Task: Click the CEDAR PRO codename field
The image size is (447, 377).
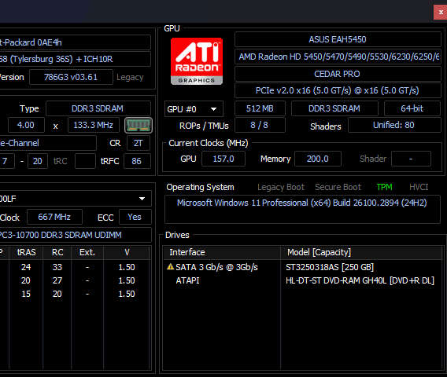Action: coord(338,74)
